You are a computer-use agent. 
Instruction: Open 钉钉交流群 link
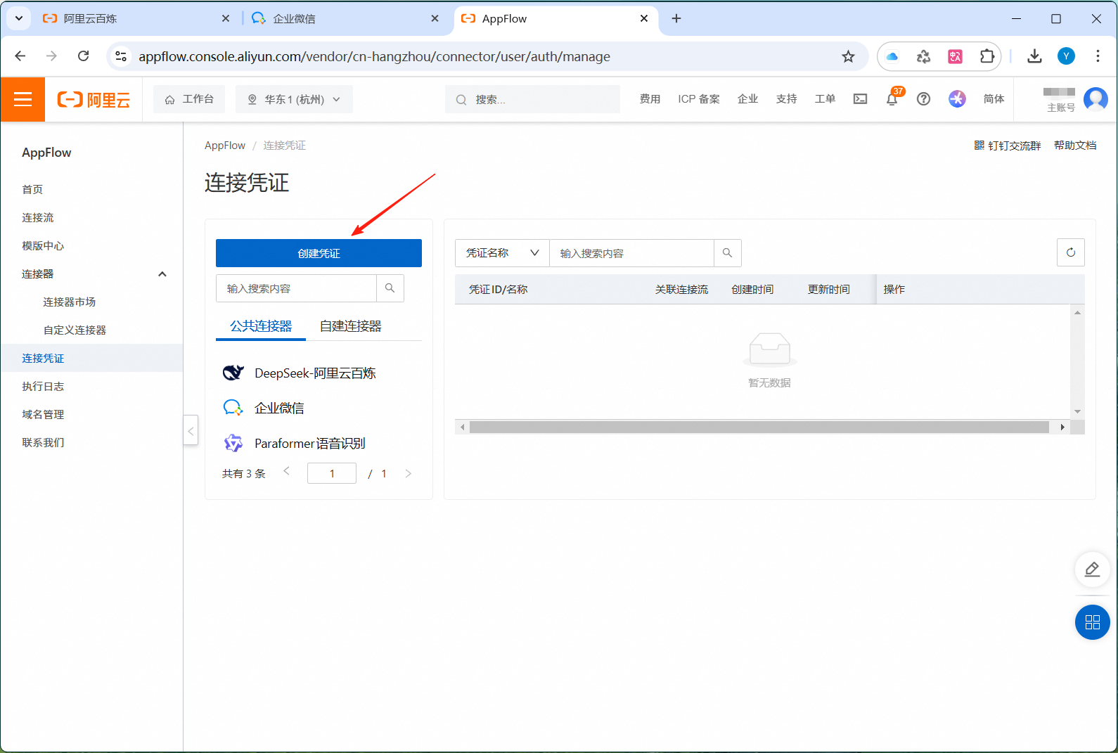(1007, 146)
